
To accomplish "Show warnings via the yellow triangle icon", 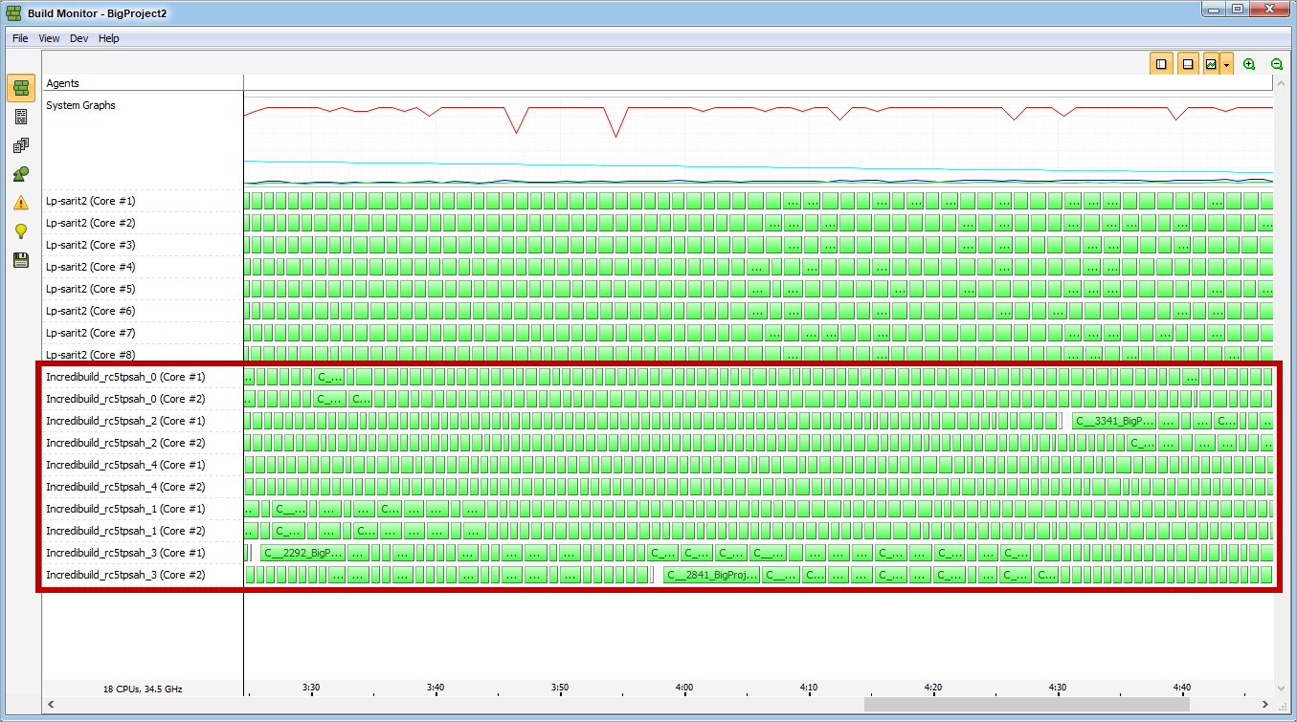I will (21, 203).
